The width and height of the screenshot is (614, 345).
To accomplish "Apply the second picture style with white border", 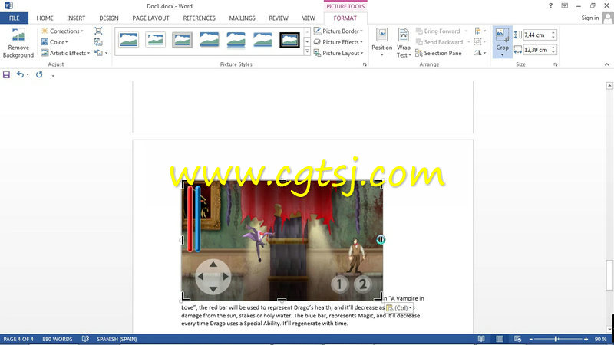I will click(x=155, y=40).
